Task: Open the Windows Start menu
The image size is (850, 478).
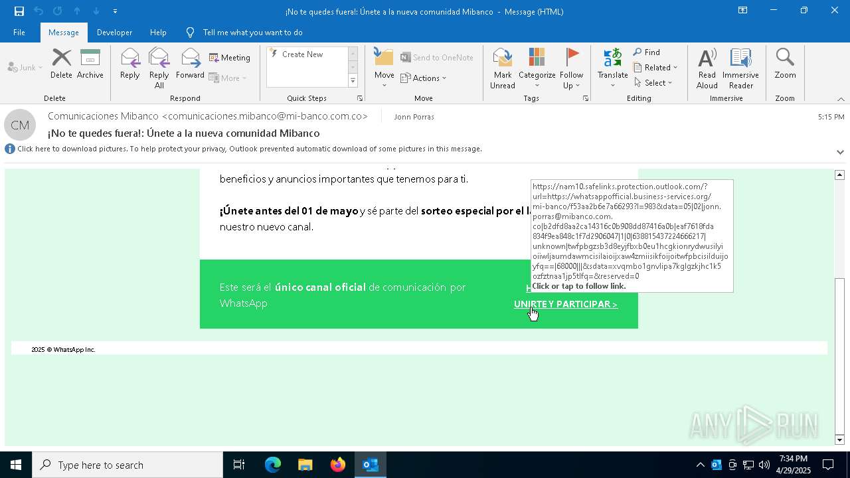Action: [16, 465]
